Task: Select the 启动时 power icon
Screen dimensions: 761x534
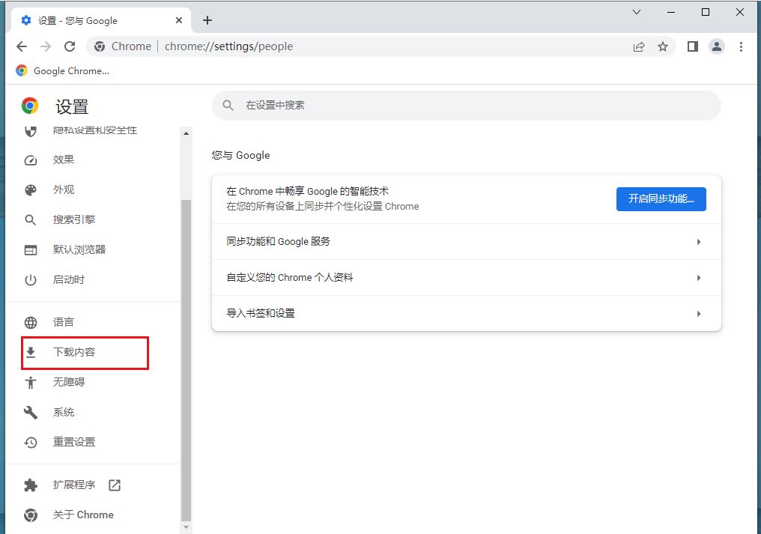Action: (31, 280)
